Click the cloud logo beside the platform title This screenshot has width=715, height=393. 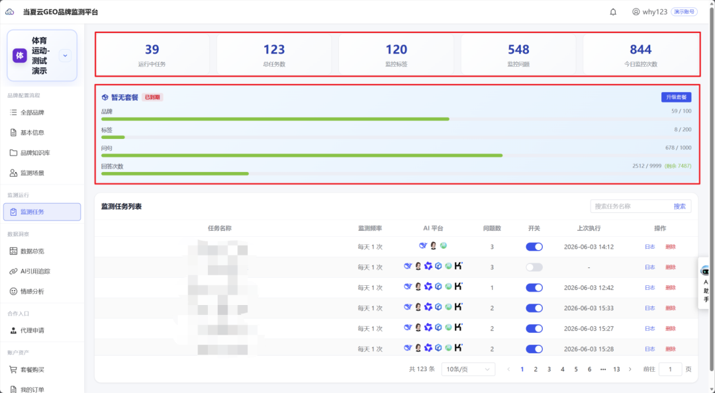9,12
